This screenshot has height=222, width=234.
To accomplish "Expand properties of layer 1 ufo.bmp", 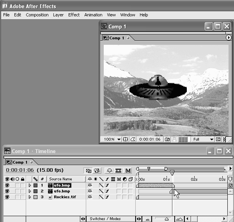I will pos(30,185).
